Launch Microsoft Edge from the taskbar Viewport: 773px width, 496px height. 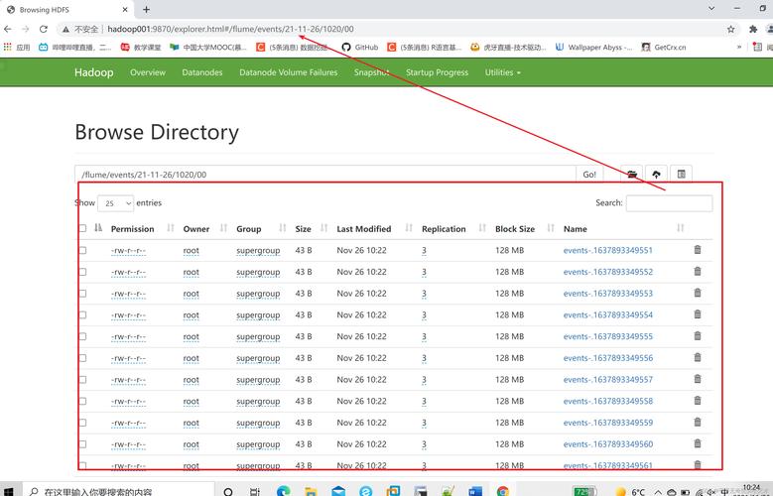(x=284, y=491)
